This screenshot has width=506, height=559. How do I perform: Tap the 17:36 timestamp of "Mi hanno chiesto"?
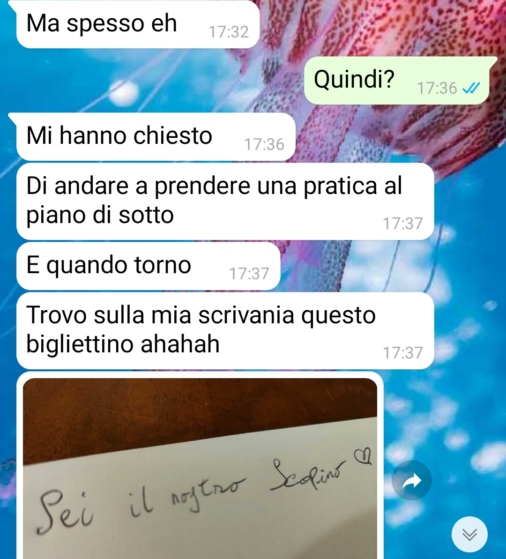[x=264, y=144]
